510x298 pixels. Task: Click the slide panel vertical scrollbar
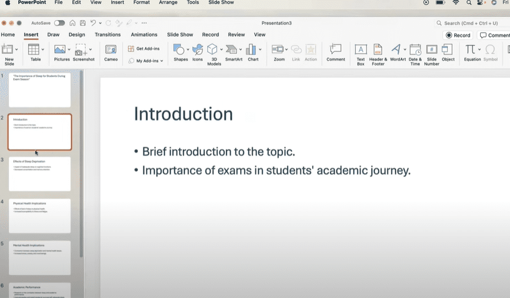click(x=82, y=165)
